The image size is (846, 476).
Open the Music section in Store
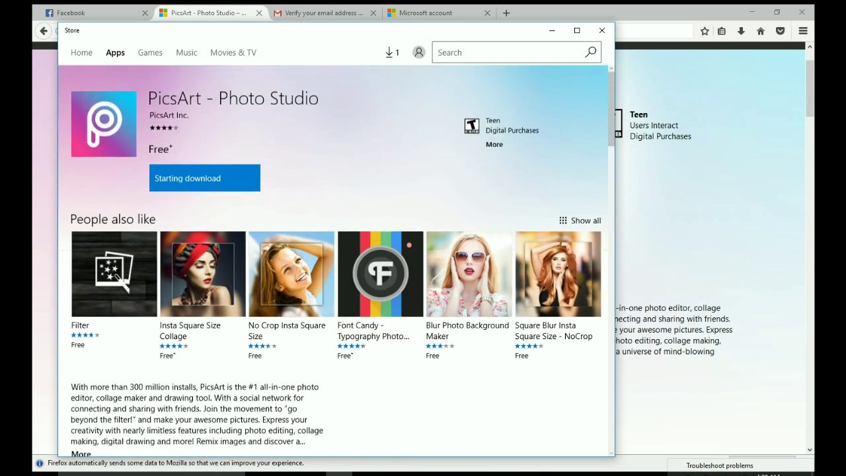click(x=186, y=52)
